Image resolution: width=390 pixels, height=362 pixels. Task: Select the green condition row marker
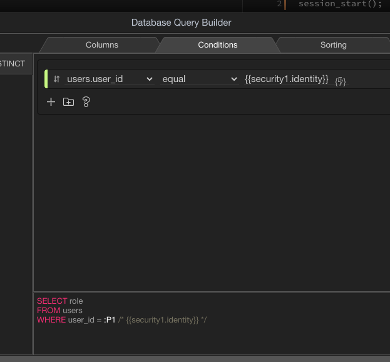46,80
